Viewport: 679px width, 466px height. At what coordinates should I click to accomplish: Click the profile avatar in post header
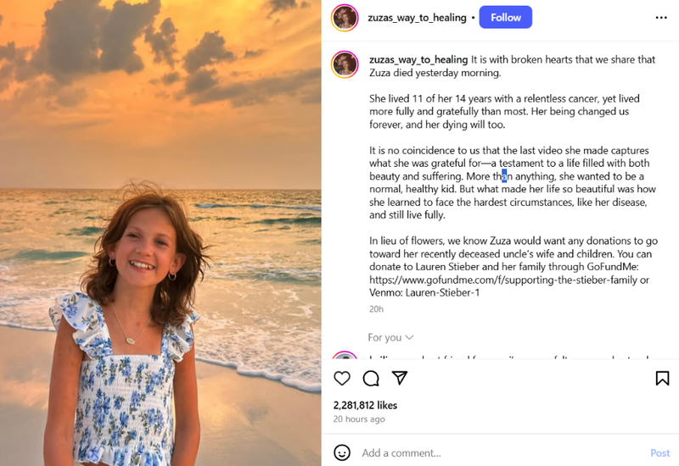345,18
